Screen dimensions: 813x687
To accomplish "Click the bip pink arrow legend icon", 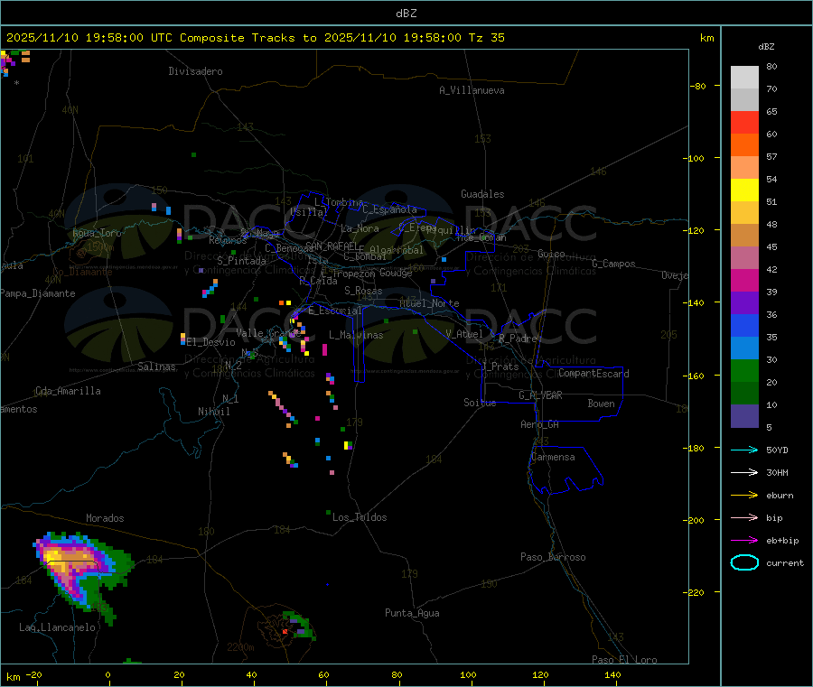I will click(x=744, y=517).
